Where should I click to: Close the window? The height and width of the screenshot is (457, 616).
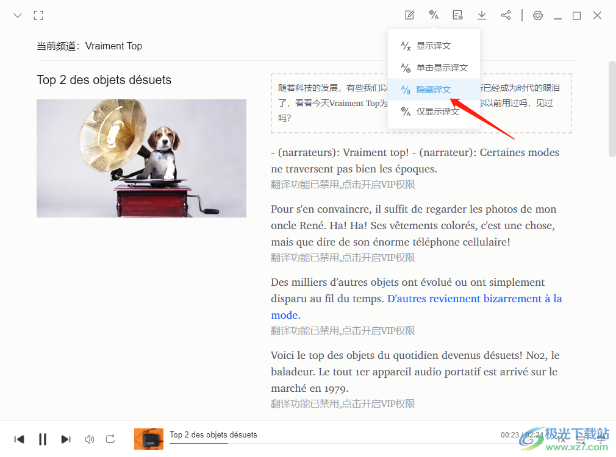[x=598, y=15]
